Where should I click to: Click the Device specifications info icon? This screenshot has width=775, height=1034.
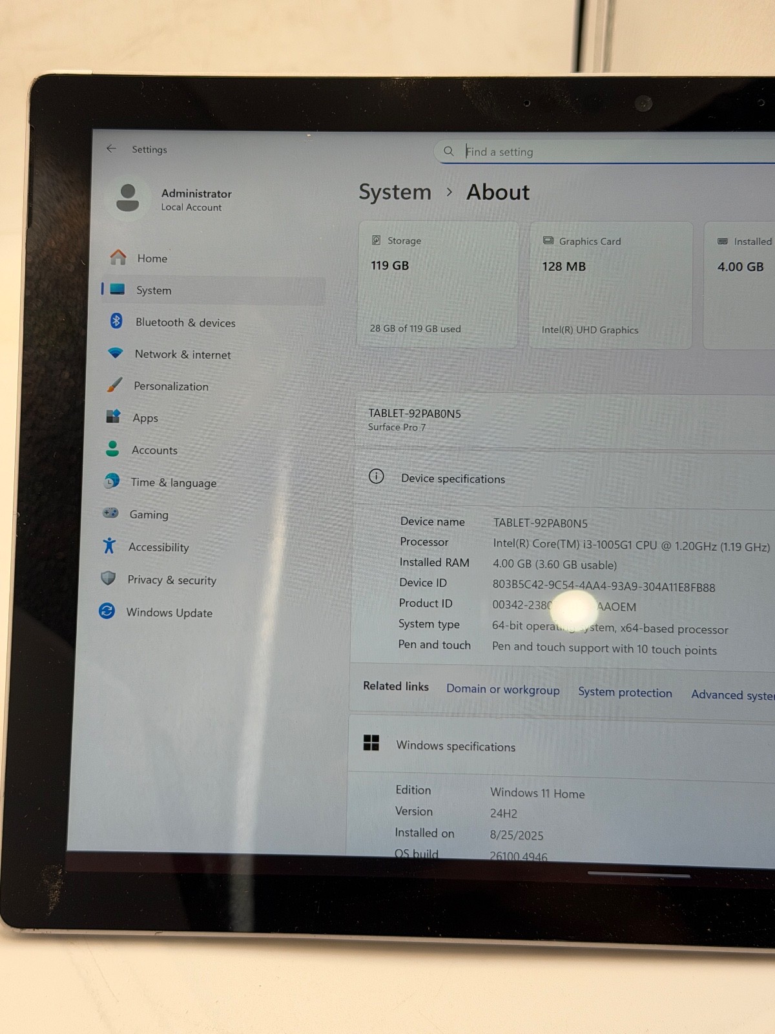pos(376,476)
